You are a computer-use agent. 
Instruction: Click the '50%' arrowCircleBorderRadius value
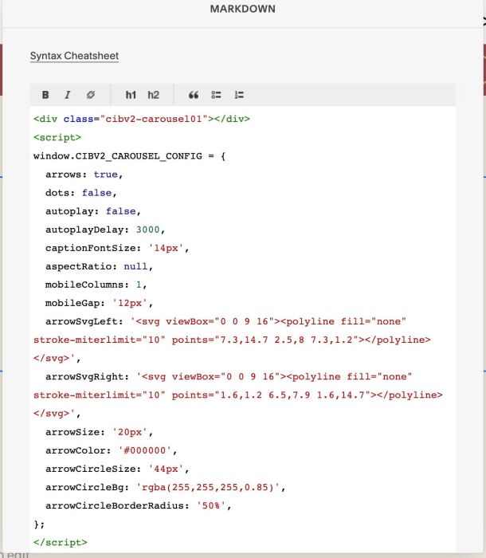pos(211,505)
